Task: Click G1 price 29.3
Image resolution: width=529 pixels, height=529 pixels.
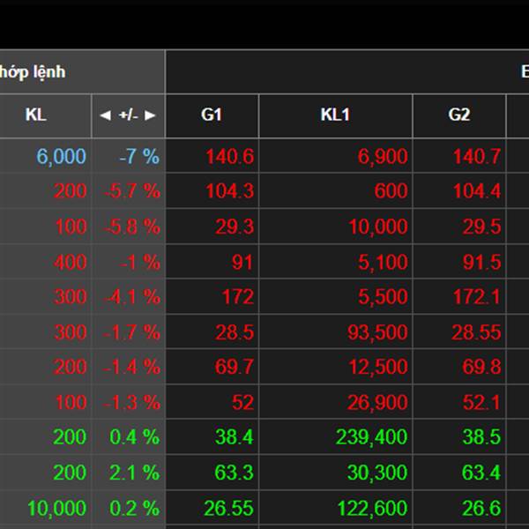Action: (235, 227)
